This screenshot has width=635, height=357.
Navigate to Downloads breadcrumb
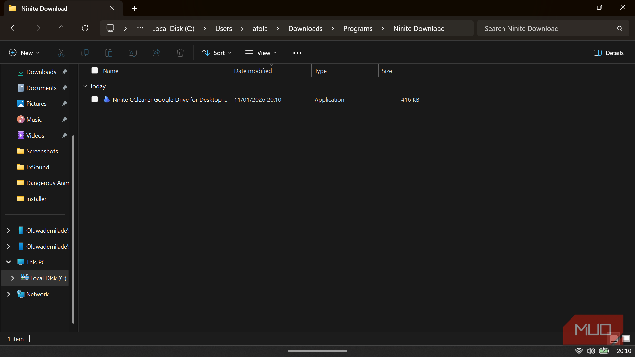[x=305, y=29]
